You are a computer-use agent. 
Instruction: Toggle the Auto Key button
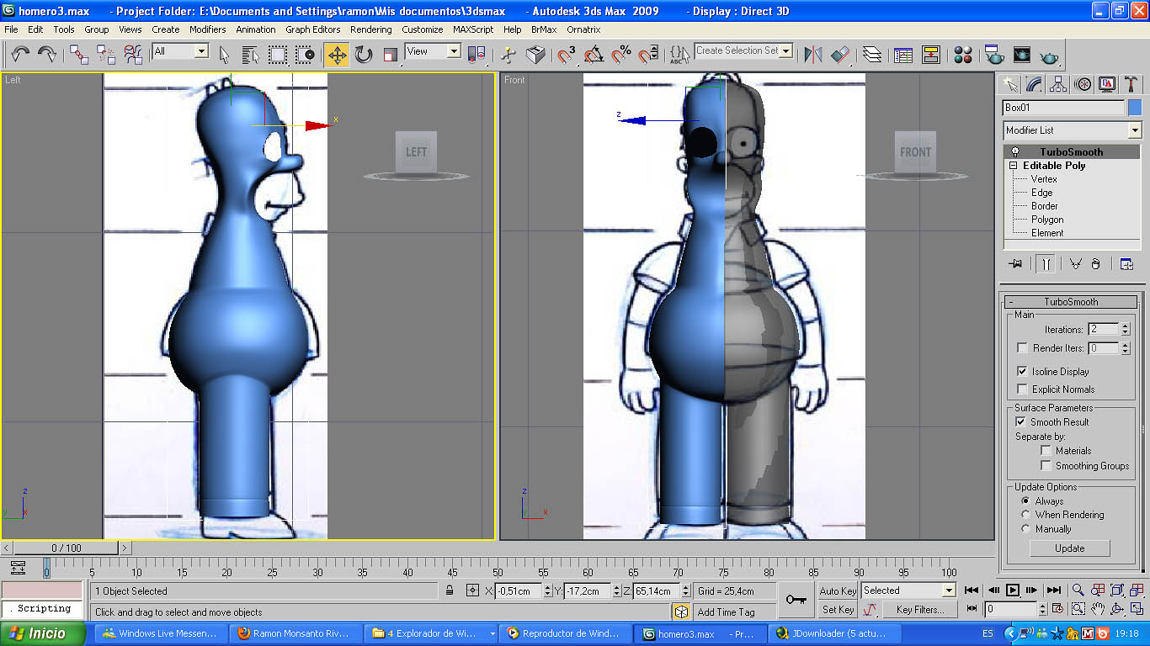[838, 590]
